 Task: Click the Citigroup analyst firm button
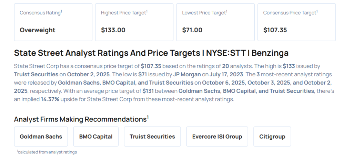[x=272, y=137]
